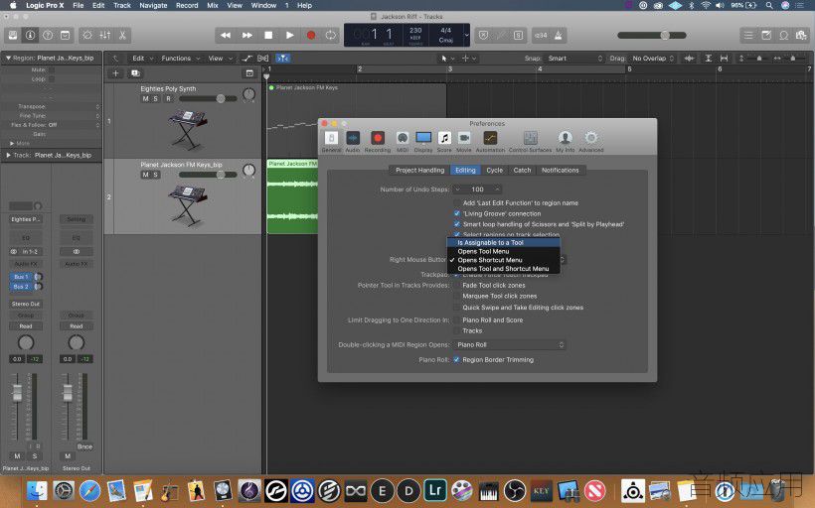Open the Loop Browser button
Image resolution: width=815 pixels, height=508 pixels.
click(784, 36)
